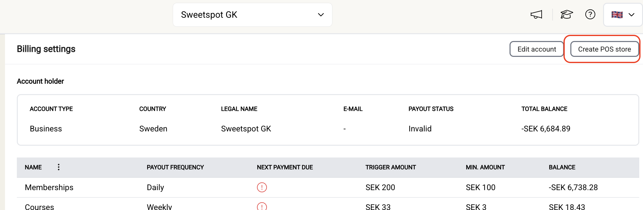Click the Memberships payment warning icon
This screenshot has width=643, height=210.
(x=262, y=187)
